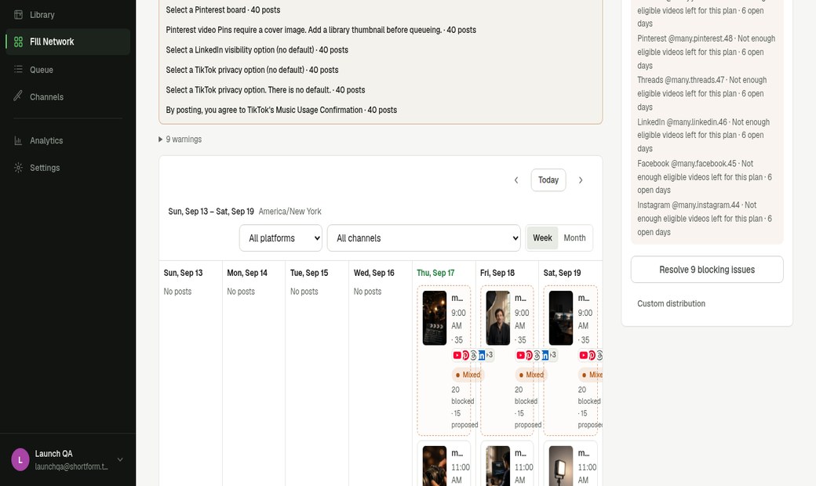Image resolution: width=816 pixels, height=486 pixels.
Task: Open the All platforms dropdown
Action: click(281, 238)
